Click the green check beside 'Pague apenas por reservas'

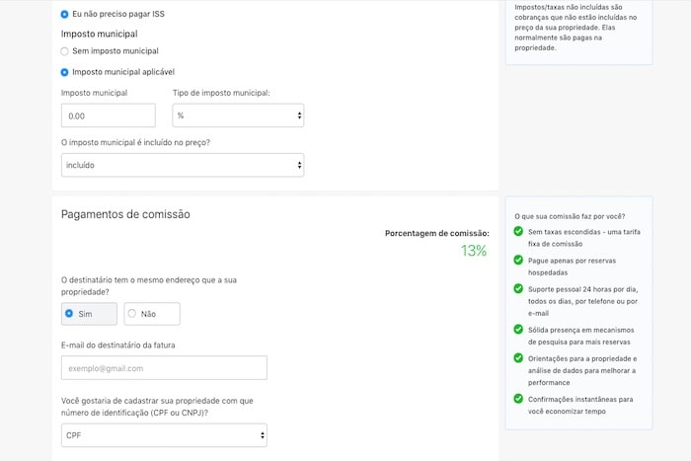(518, 260)
